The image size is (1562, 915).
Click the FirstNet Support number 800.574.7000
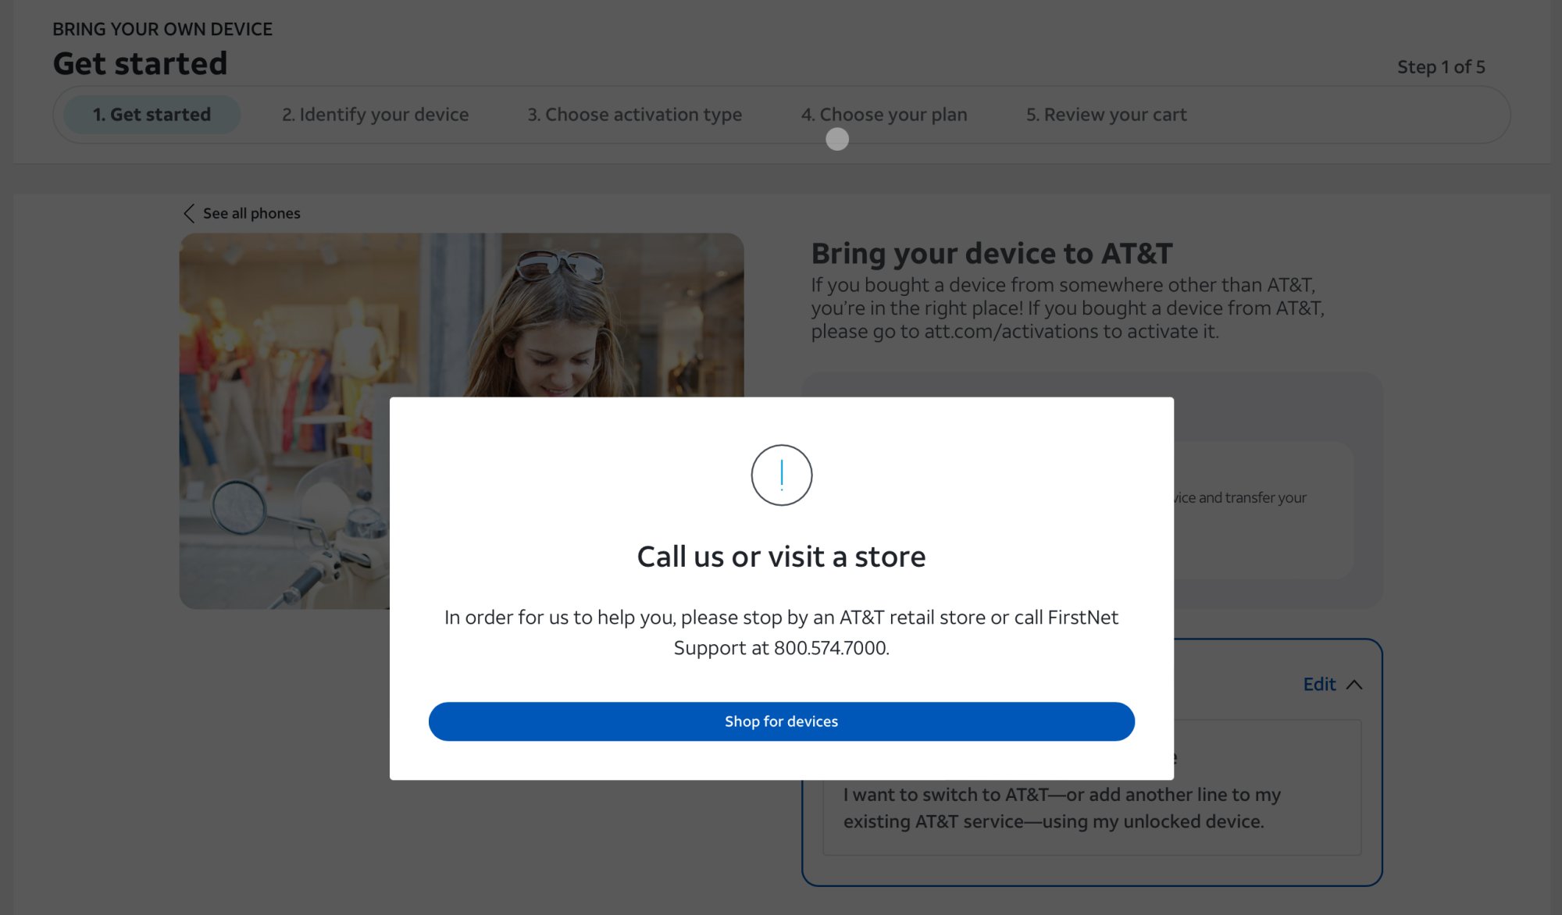(x=830, y=648)
